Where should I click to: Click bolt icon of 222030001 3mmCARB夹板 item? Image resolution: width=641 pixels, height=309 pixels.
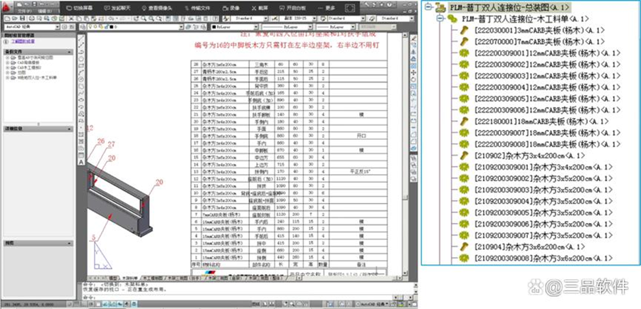(462, 31)
